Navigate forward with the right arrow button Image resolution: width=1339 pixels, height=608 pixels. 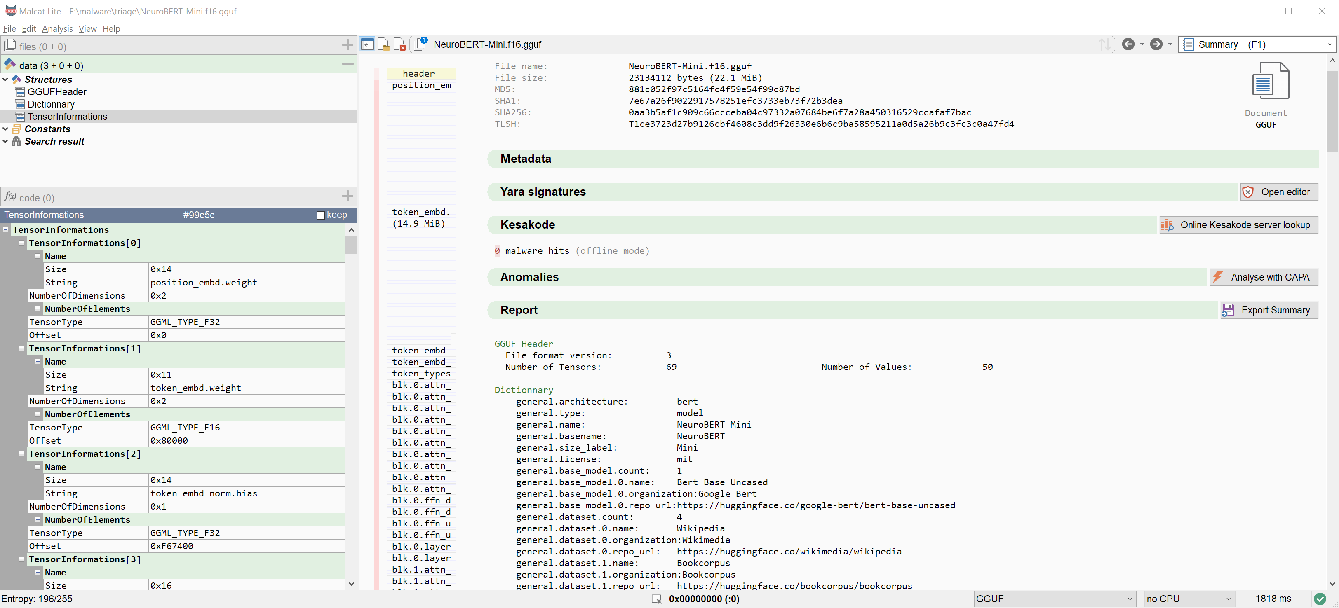pos(1156,44)
